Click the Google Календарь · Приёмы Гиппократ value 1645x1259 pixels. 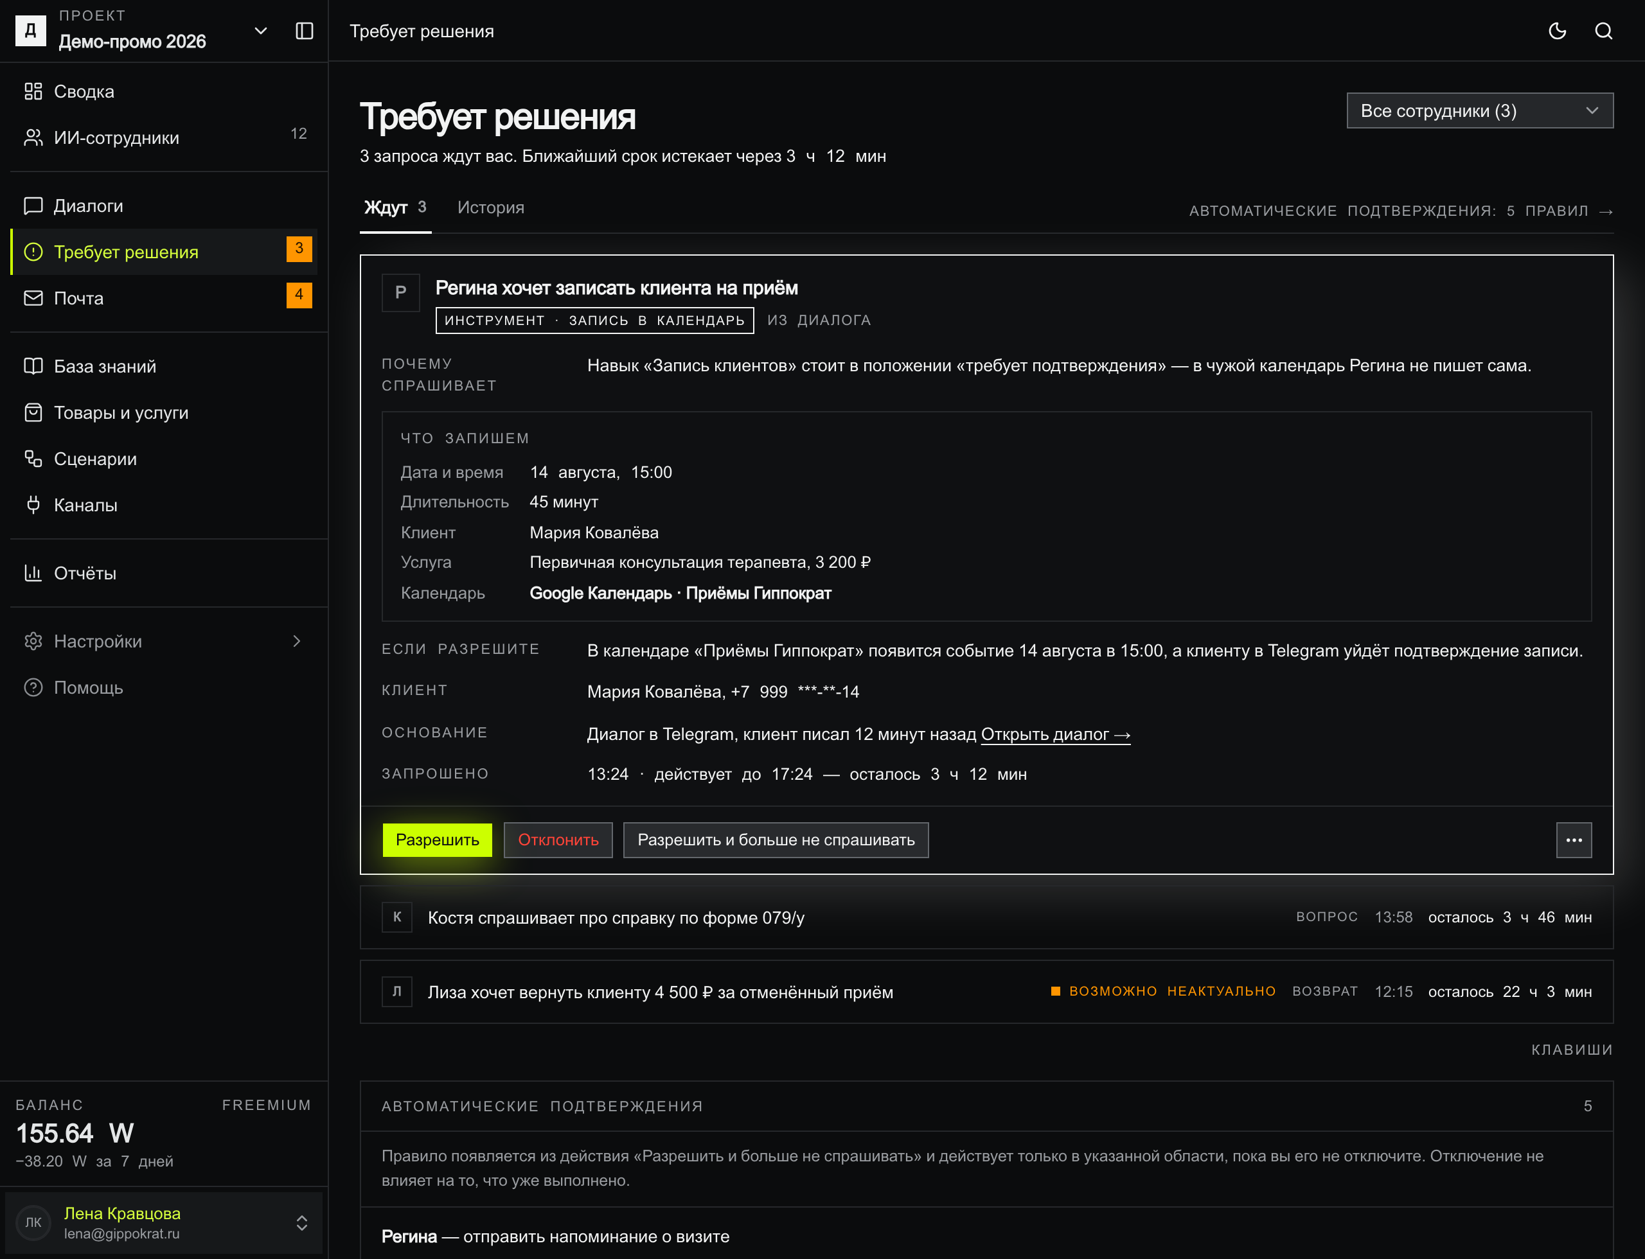pyautogui.click(x=680, y=593)
